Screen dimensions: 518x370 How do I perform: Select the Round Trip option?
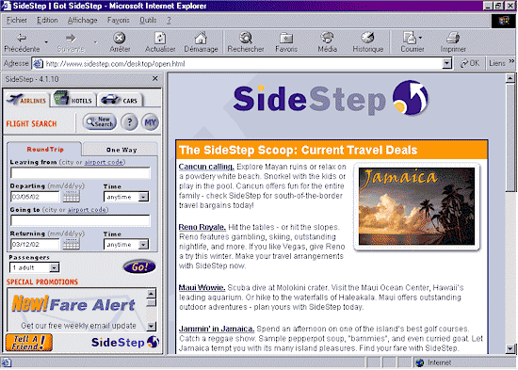45,150
